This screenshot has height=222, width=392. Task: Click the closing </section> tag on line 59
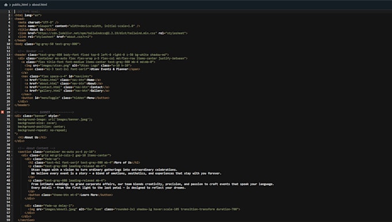point(27,220)
